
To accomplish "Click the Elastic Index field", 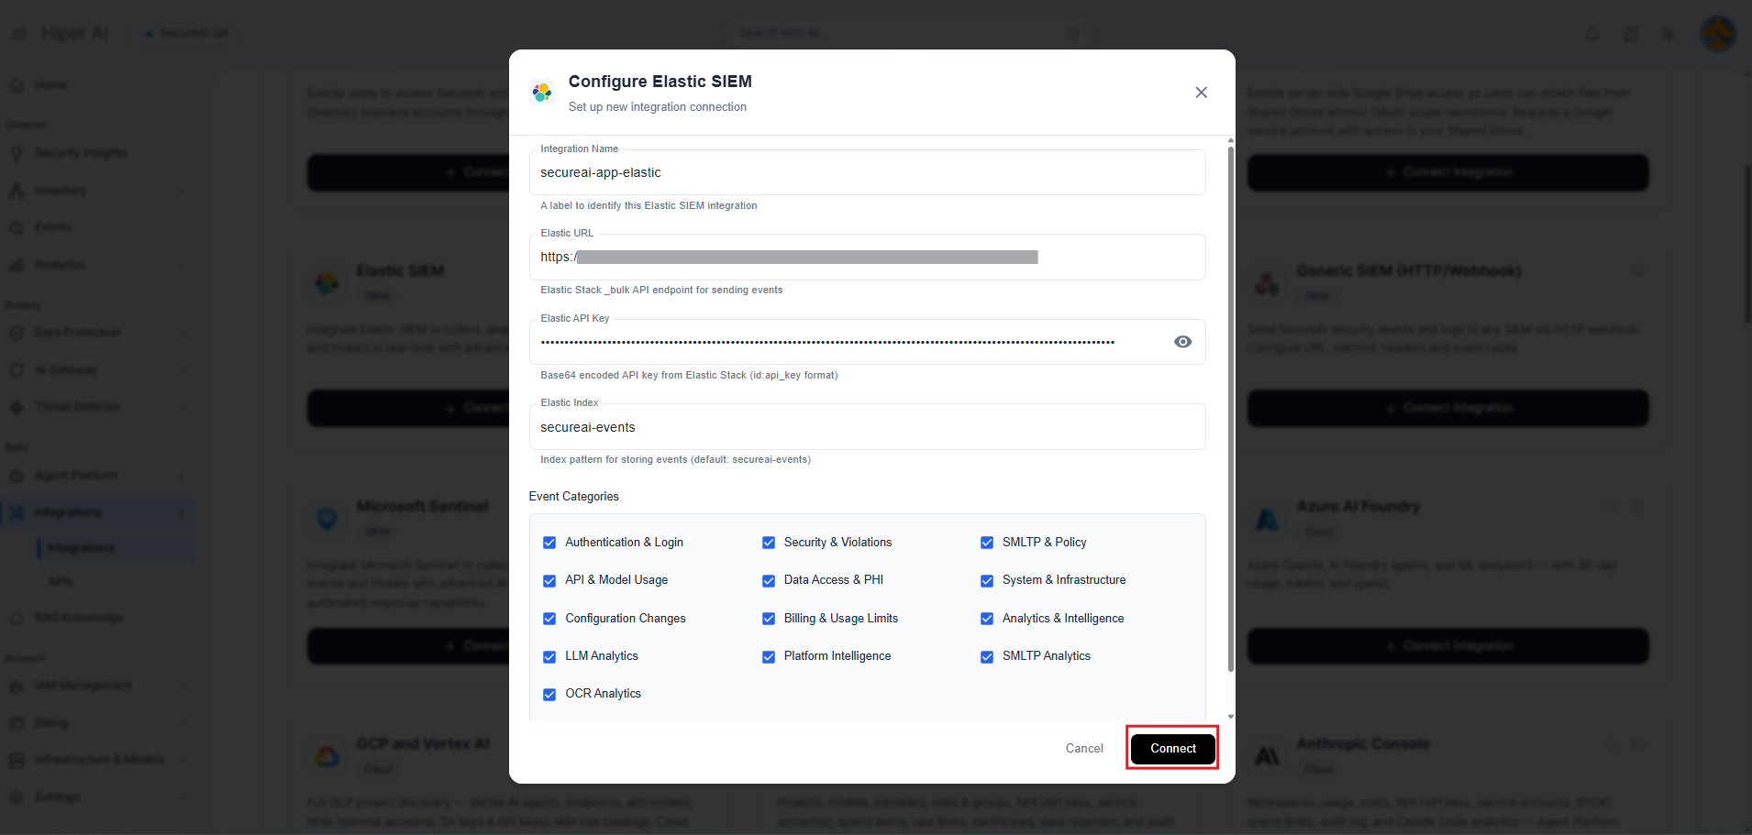I will click(x=867, y=427).
